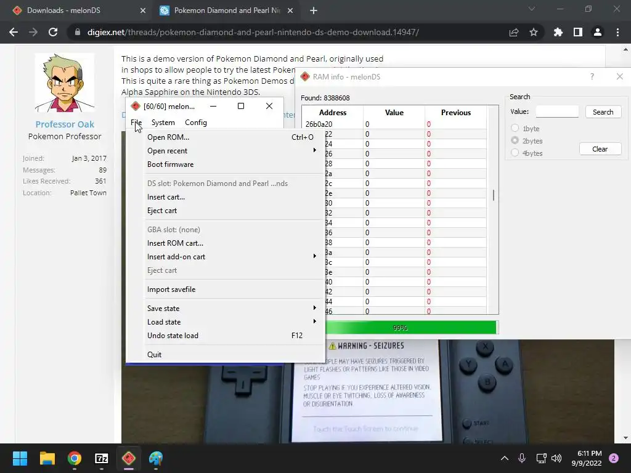Reload the page with the refresh icon
631x473 pixels.
(x=53, y=32)
